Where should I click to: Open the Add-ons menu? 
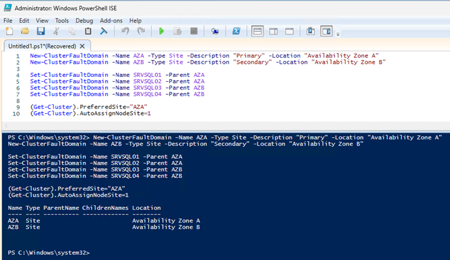click(111, 21)
